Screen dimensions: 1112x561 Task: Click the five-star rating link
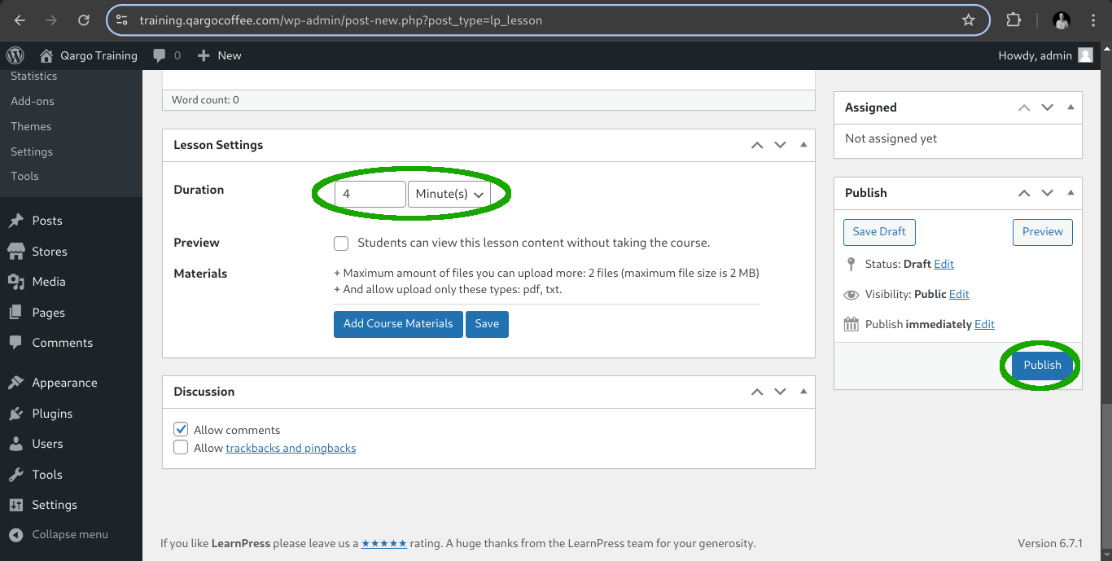(x=384, y=543)
